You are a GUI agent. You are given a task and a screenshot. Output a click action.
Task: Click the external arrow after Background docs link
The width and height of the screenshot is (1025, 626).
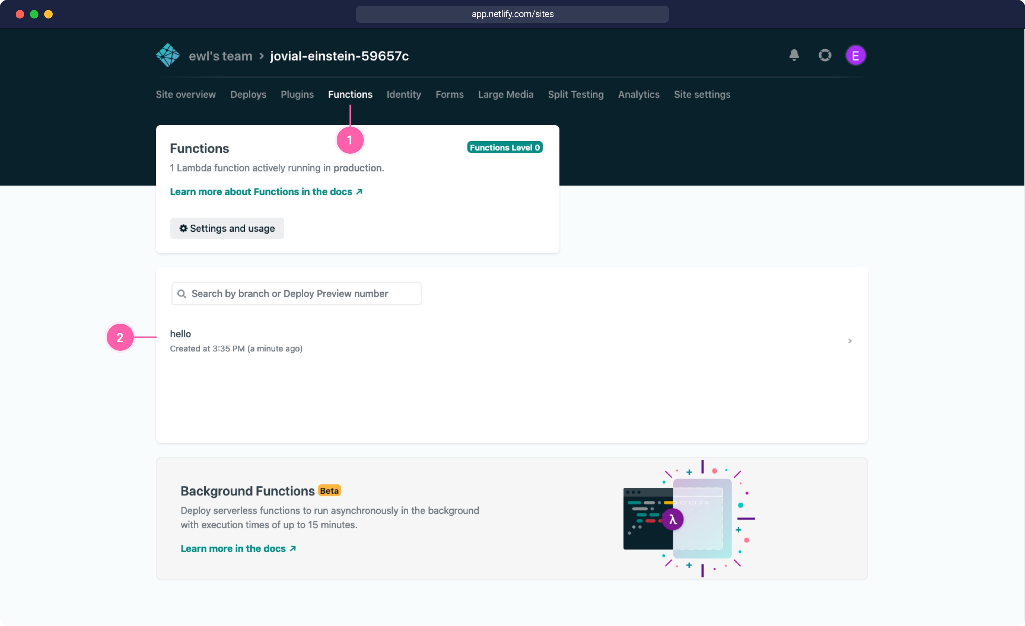tap(293, 549)
